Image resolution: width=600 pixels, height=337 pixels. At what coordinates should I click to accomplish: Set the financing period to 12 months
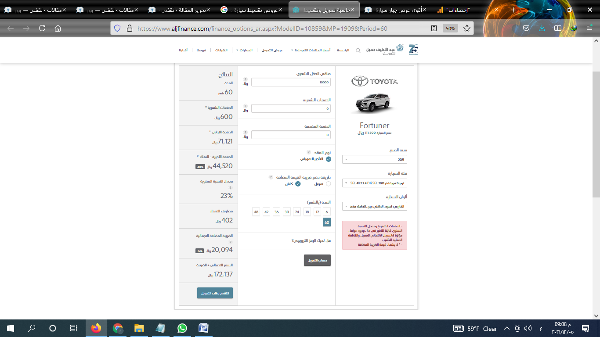click(x=317, y=212)
